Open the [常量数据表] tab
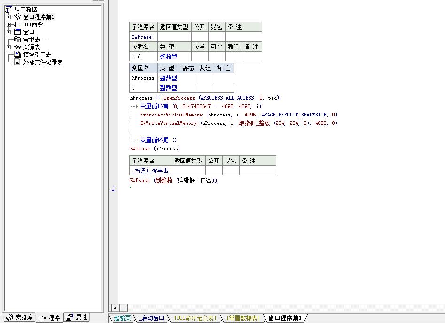The width and height of the screenshot is (445, 324). [x=243, y=318]
